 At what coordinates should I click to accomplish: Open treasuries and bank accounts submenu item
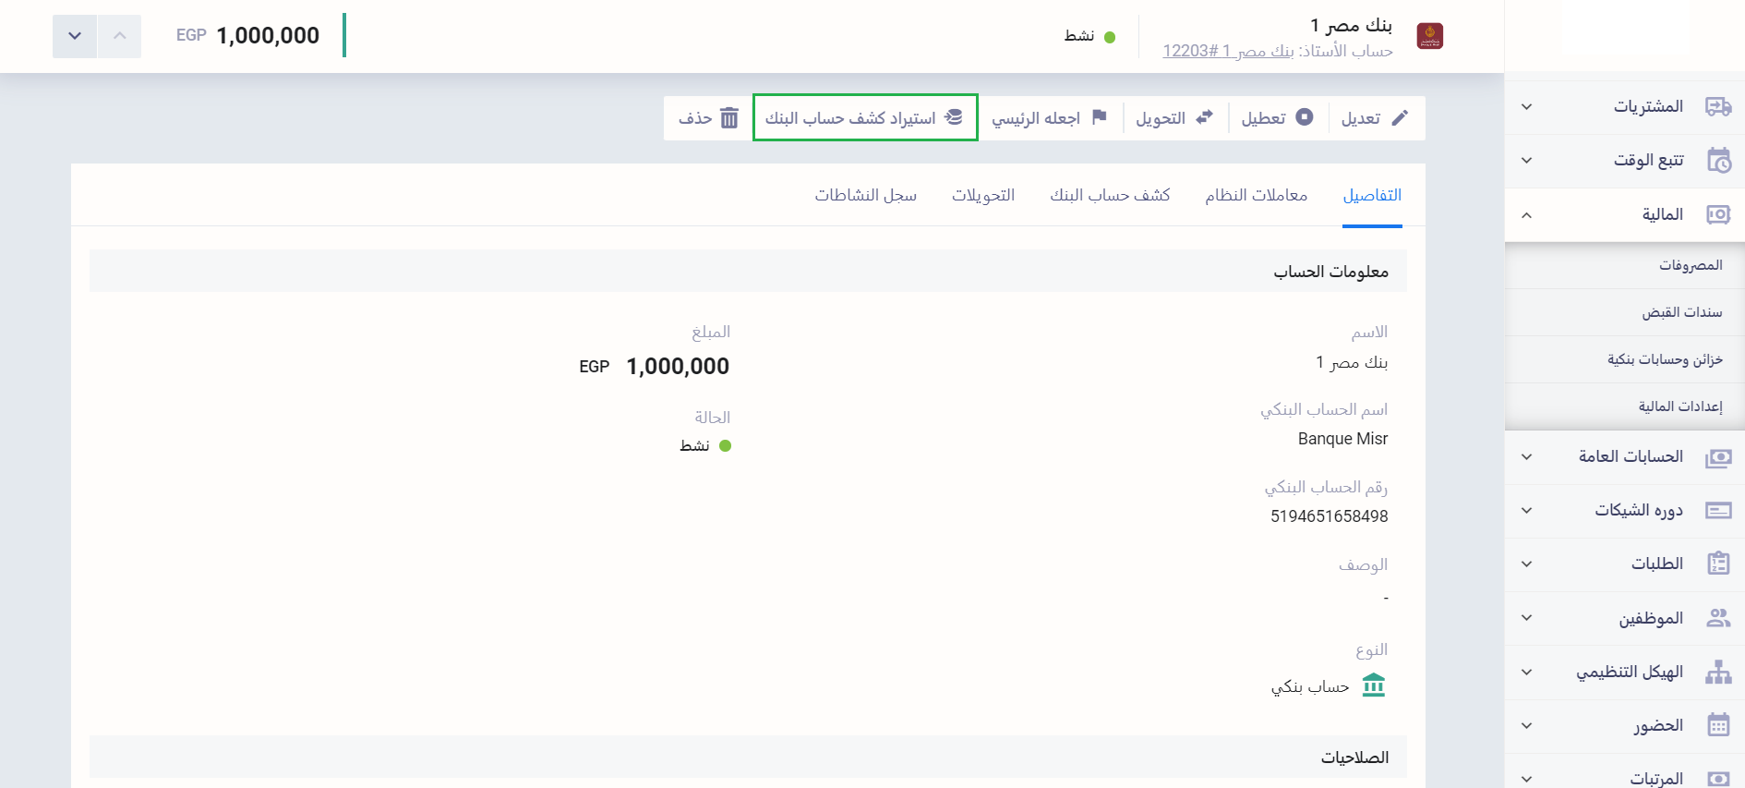(x=1665, y=359)
